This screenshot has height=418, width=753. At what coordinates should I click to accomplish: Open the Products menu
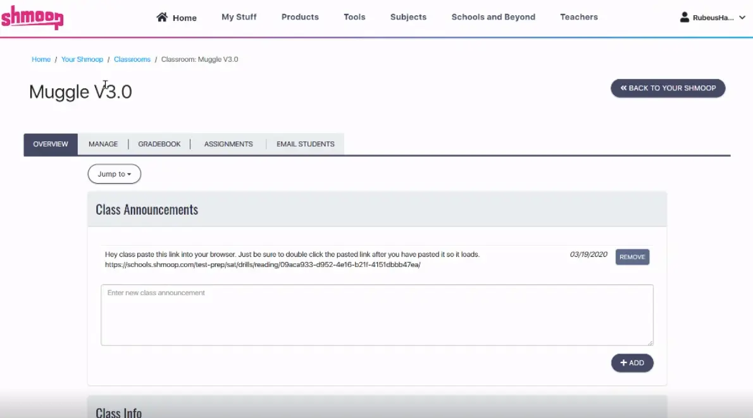[x=300, y=17]
